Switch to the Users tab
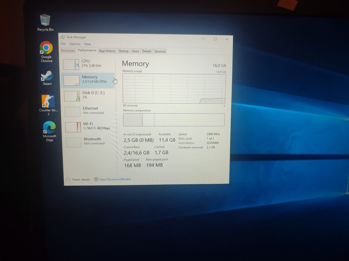Image resolution: width=349 pixels, height=261 pixels. [135, 51]
